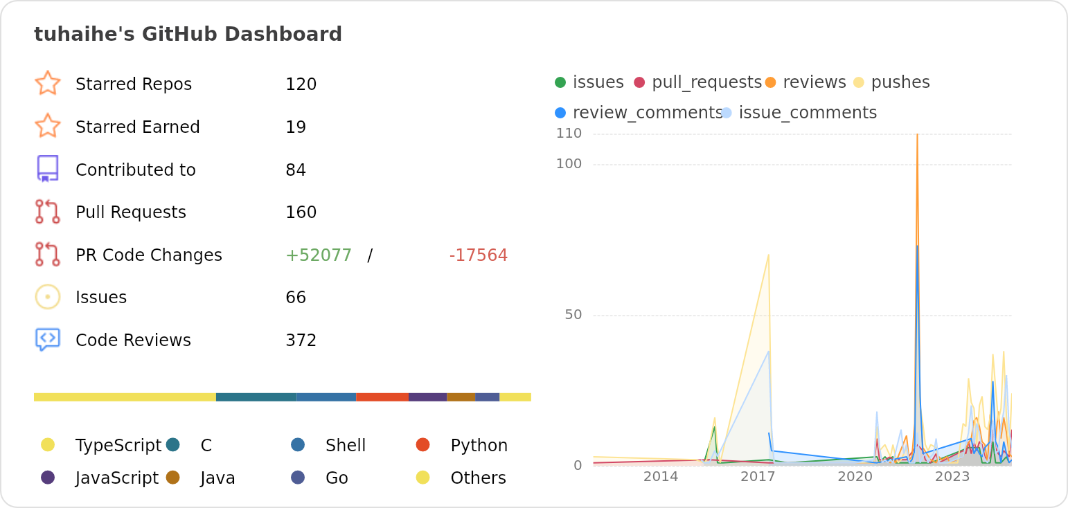
Task: Click the 2017 x-axis label
Action: point(758,476)
